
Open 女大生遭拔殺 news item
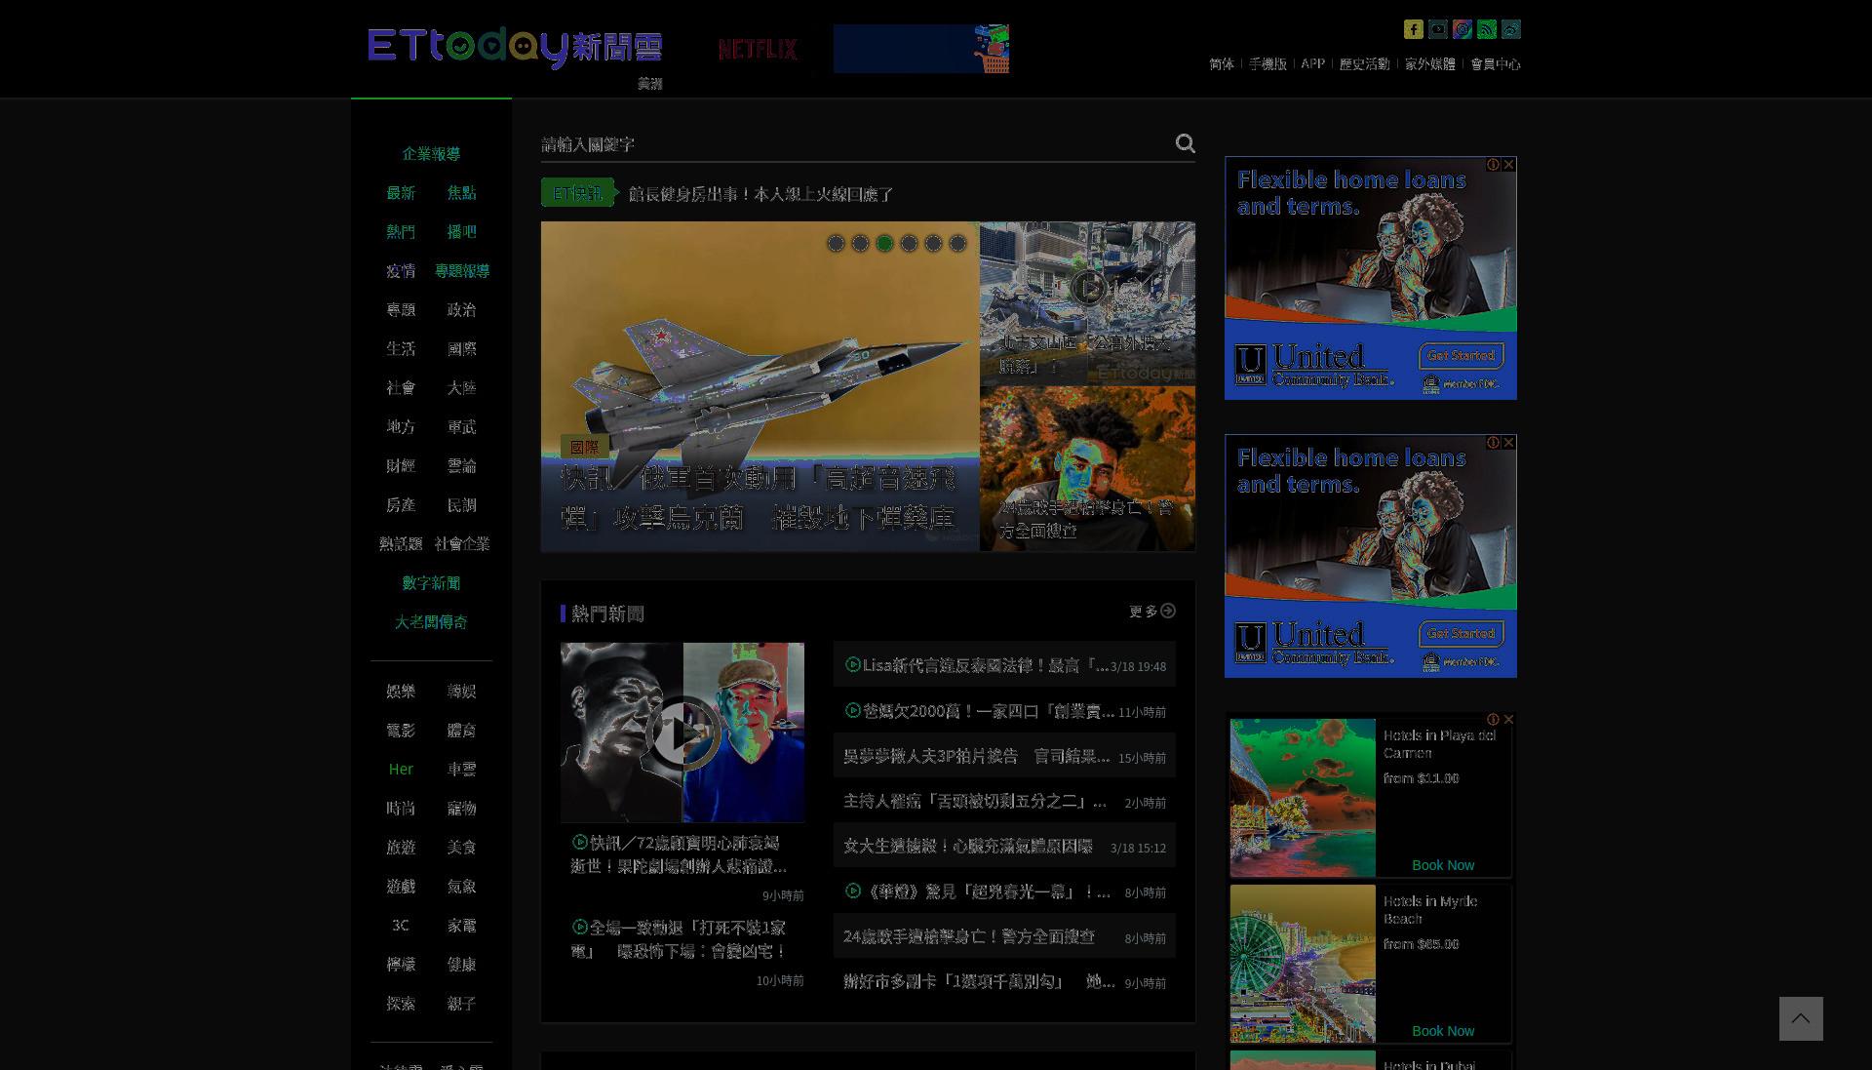(x=1004, y=847)
